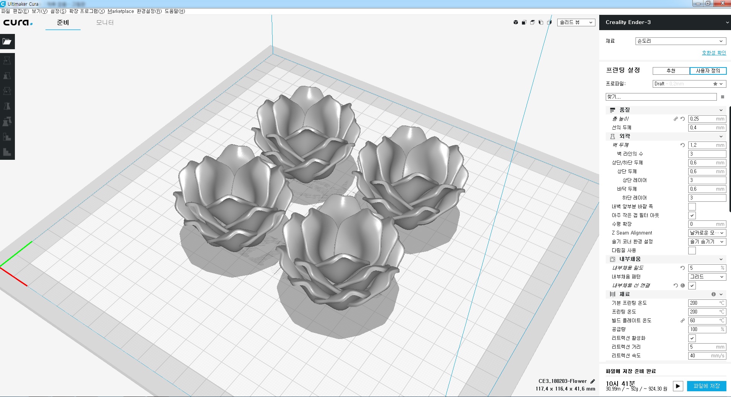Click the 프린팅 온도 value field
This screenshot has height=397, width=731.
(x=707, y=312)
